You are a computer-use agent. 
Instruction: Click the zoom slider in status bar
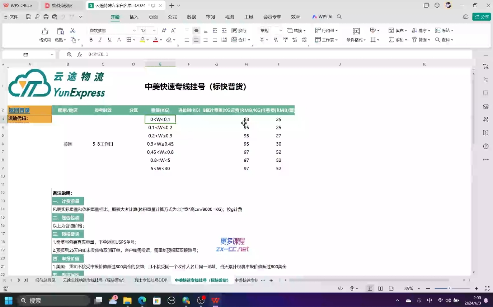(x=449, y=288)
